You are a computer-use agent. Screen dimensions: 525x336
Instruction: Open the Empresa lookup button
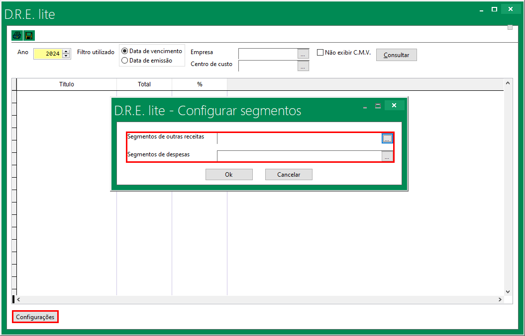tap(303, 54)
